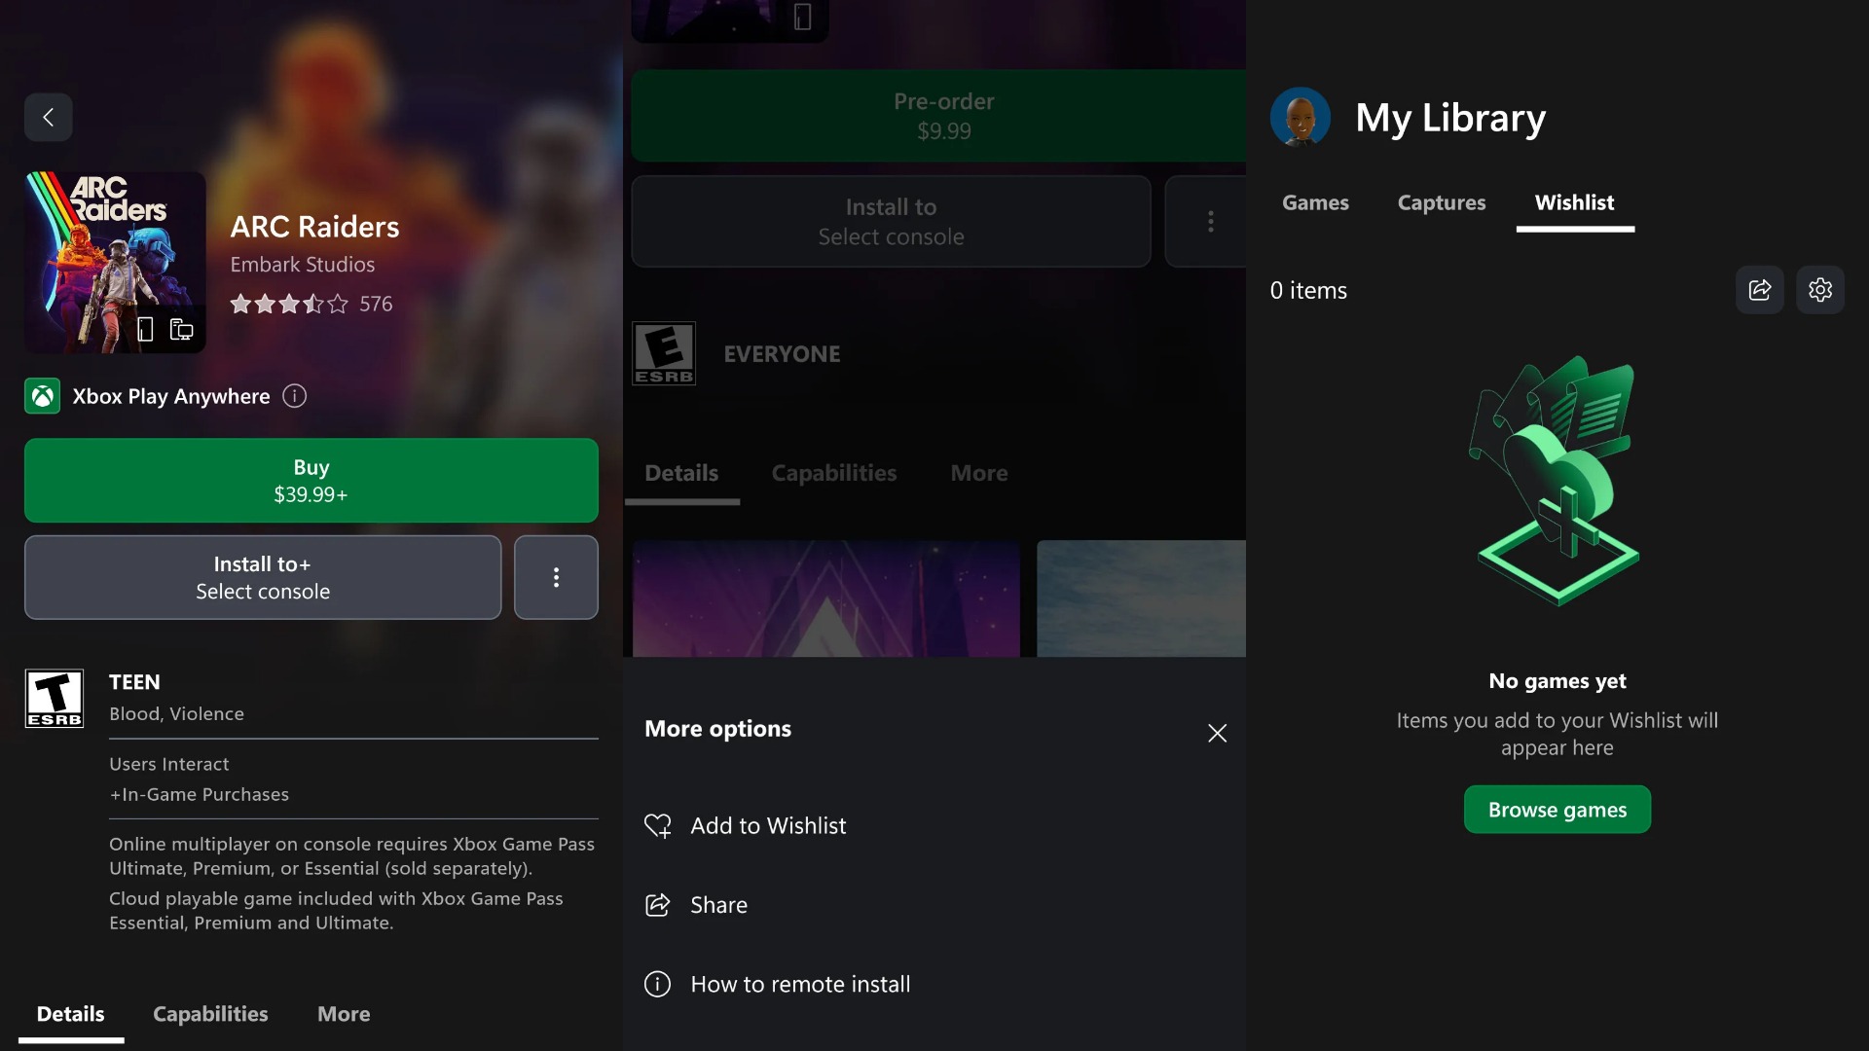Open How to remote install

pos(799,984)
